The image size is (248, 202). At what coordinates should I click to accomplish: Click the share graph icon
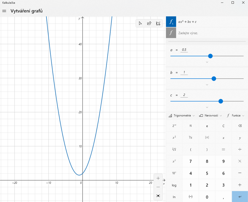click(x=149, y=23)
